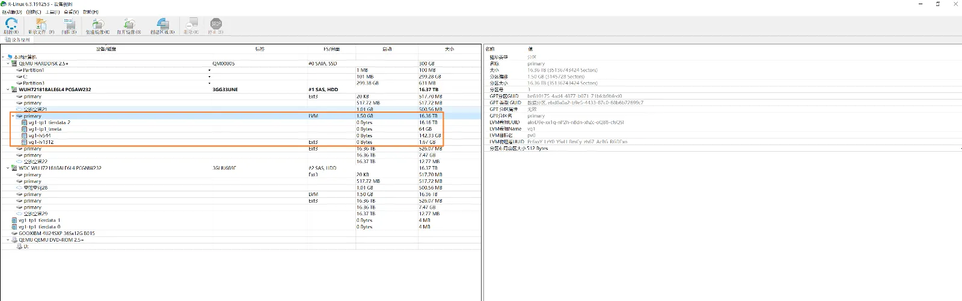Open the dropdown arrow on C: row
Viewport: 962px width, 301px height.
click(209, 77)
